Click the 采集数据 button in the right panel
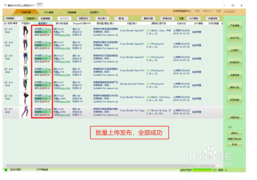257x180 pixels. [x=235, y=75]
